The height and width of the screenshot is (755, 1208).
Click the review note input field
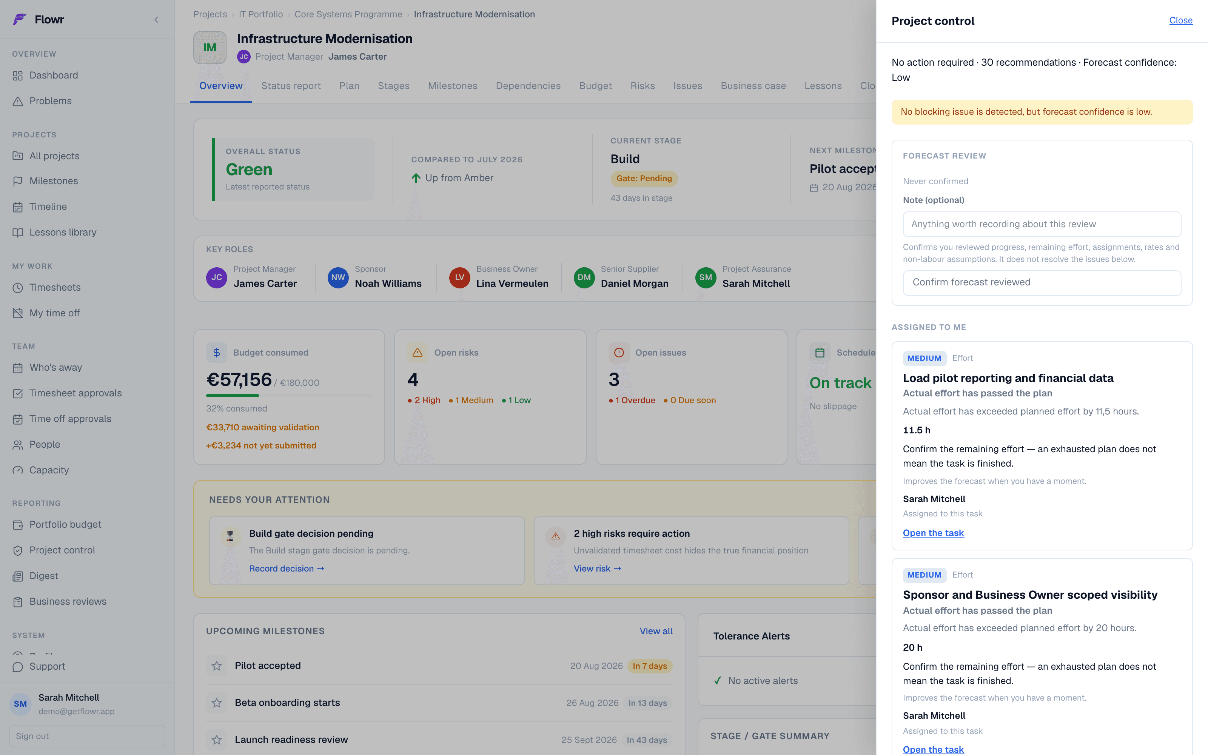(1042, 224)
